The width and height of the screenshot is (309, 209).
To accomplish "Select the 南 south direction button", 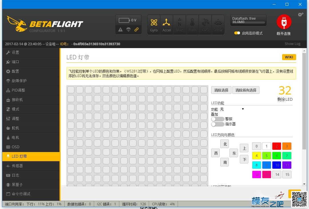I will (x=225, y=162).
